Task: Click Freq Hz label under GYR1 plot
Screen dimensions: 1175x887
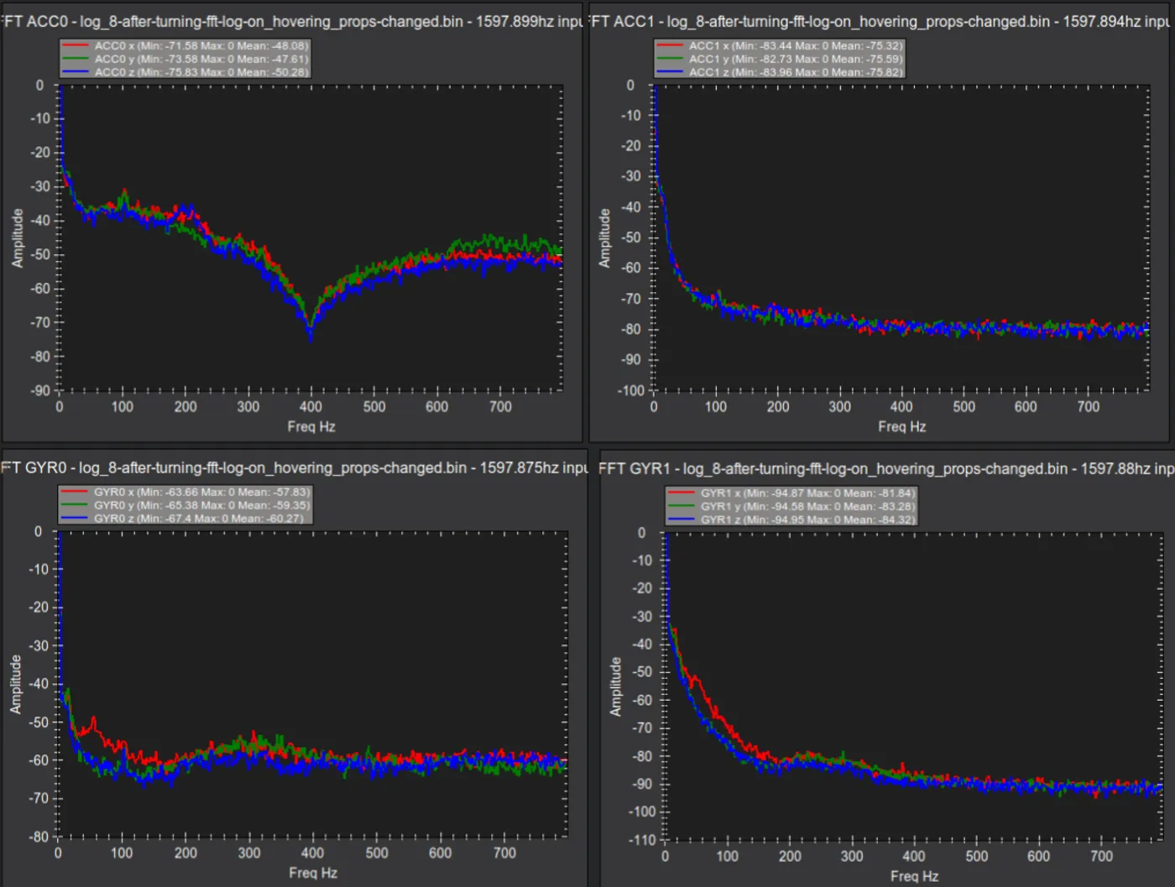Action: 915,876
